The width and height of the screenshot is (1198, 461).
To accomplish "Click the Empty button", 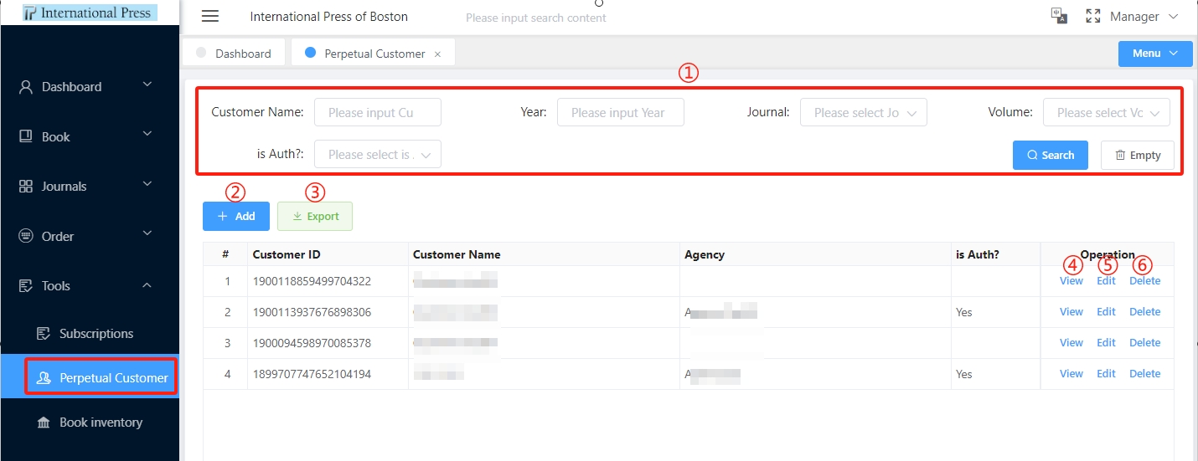I will (x=1137, y=155).
